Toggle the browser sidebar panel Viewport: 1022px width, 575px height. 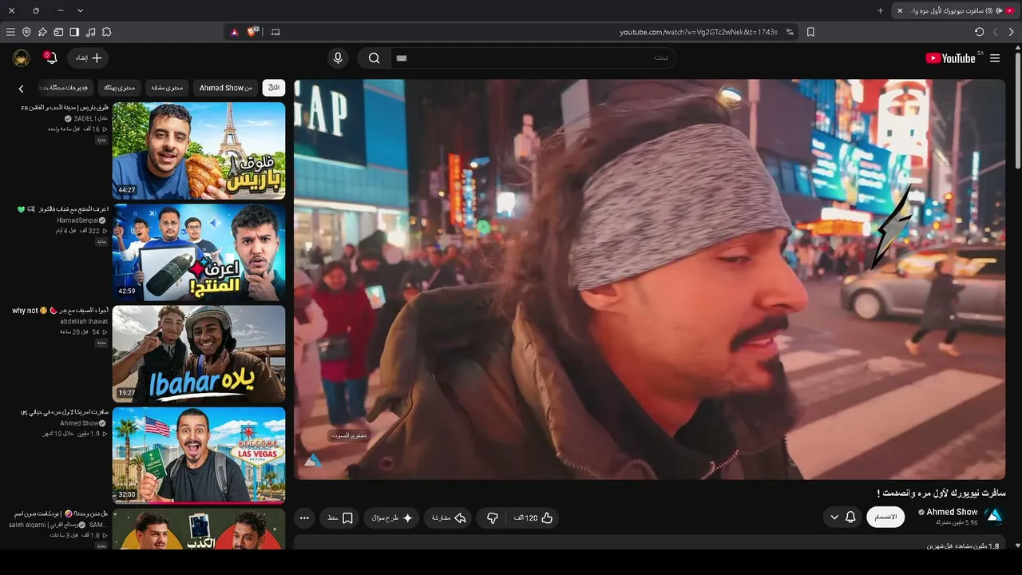point(74,32)
